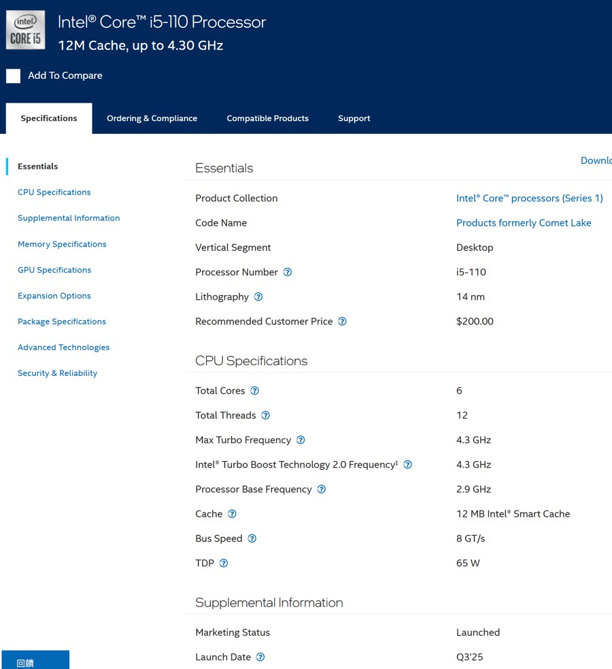This screenshot has height=669, width=612.
Task: Open the Compatible Products tab
Action: (268, 118)
